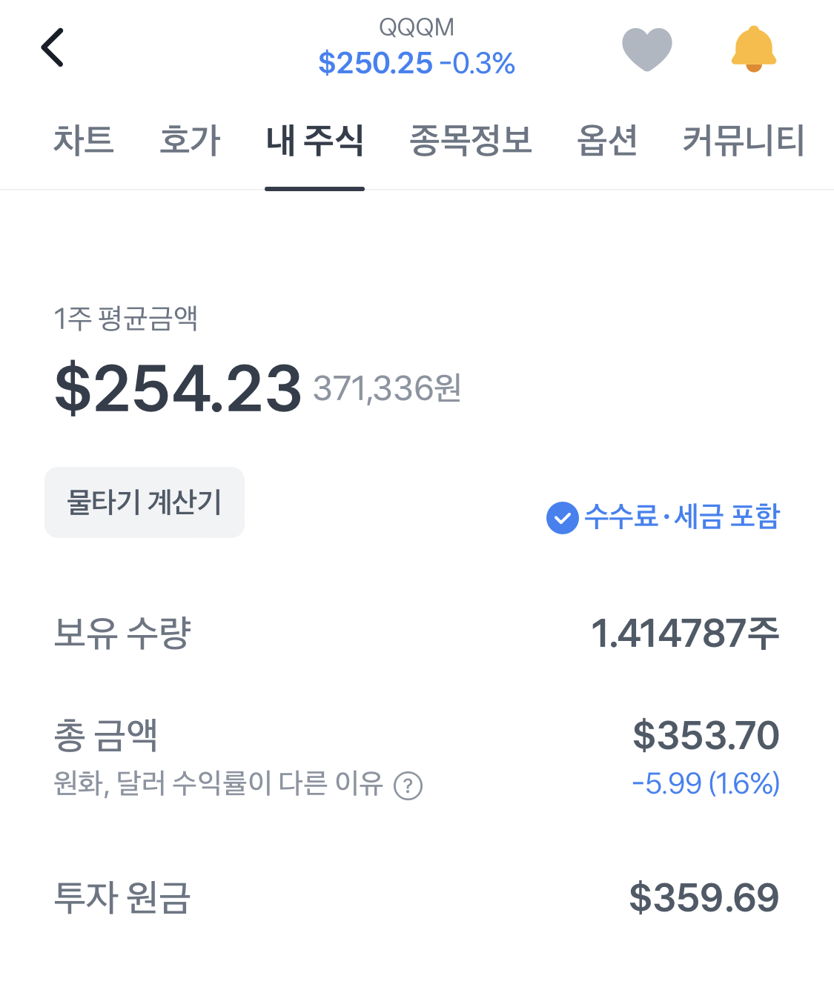834x990 pixels.
Task: Select the $254.23 average price value
Action: (x=178, y=388)
